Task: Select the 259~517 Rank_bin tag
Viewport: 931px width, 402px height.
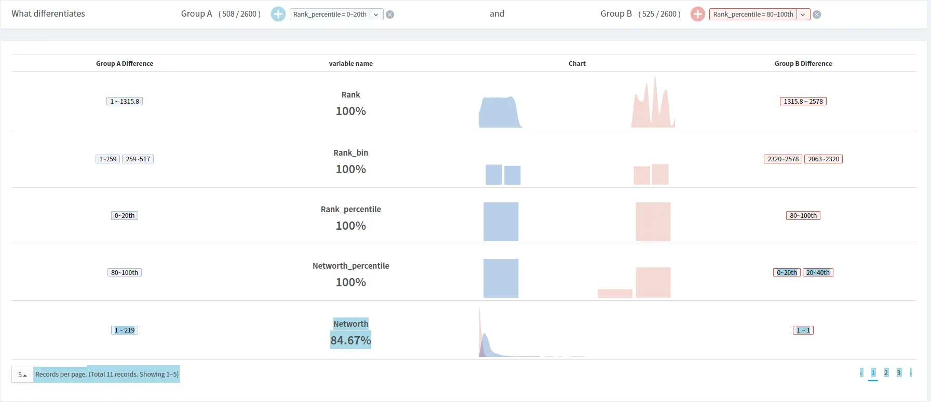Action: click(138, 159)
